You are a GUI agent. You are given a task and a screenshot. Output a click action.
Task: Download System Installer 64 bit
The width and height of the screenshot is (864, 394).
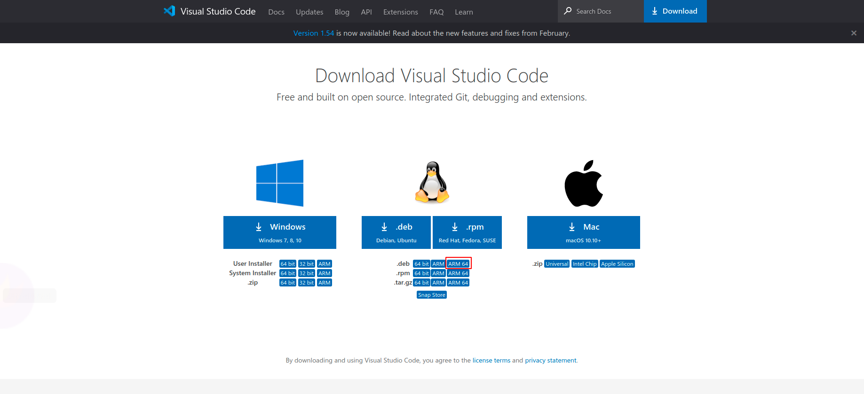pos(288,273)
